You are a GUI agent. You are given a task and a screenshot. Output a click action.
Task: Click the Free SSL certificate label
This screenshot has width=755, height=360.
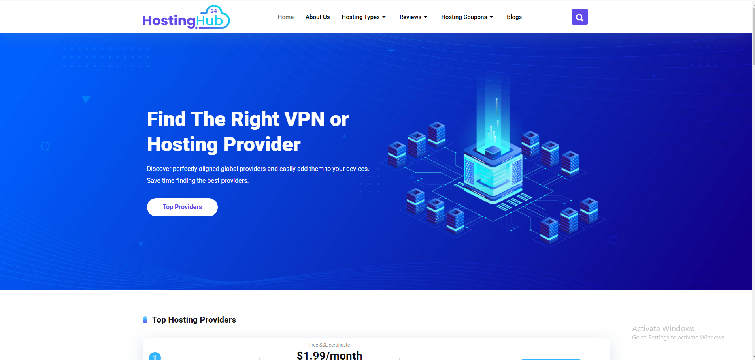coord(329,345)
